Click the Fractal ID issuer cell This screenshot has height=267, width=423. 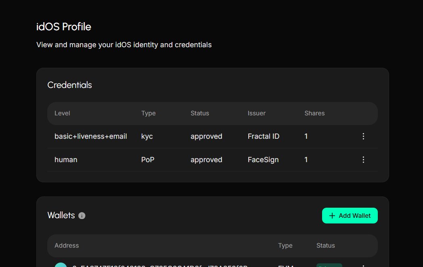coord(264,136)
